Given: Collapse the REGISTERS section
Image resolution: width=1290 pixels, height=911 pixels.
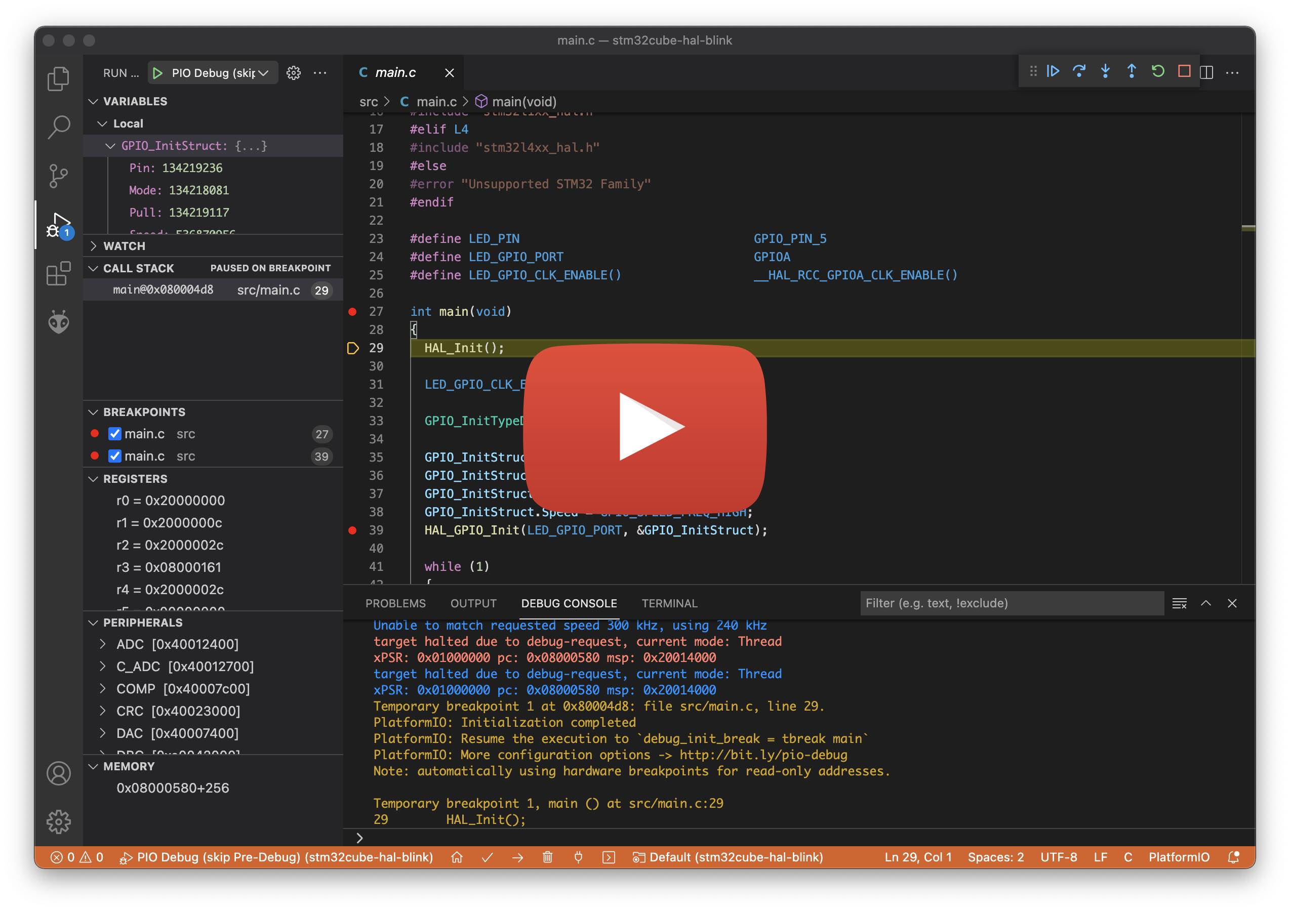Looking at the screenshot, I should [x=93, y=479].
